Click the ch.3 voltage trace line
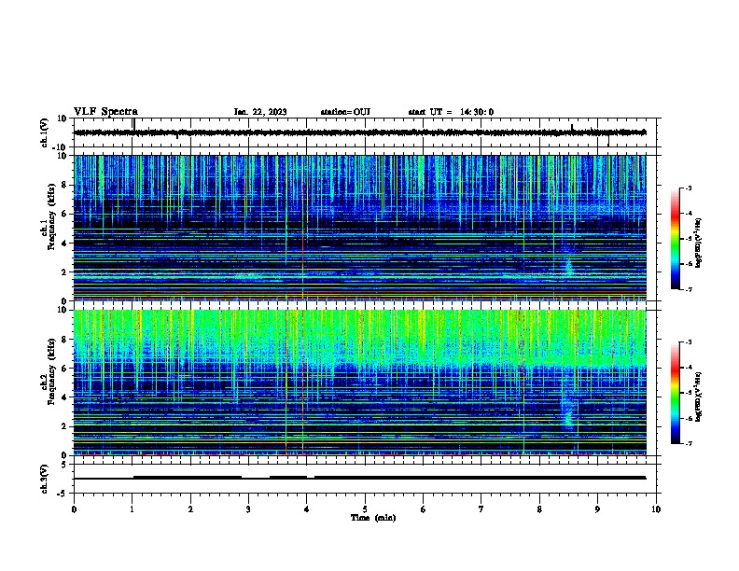Image resolution: width=739 pixels, height=571 pixels. pyautogui.click(x=359, y=478)
